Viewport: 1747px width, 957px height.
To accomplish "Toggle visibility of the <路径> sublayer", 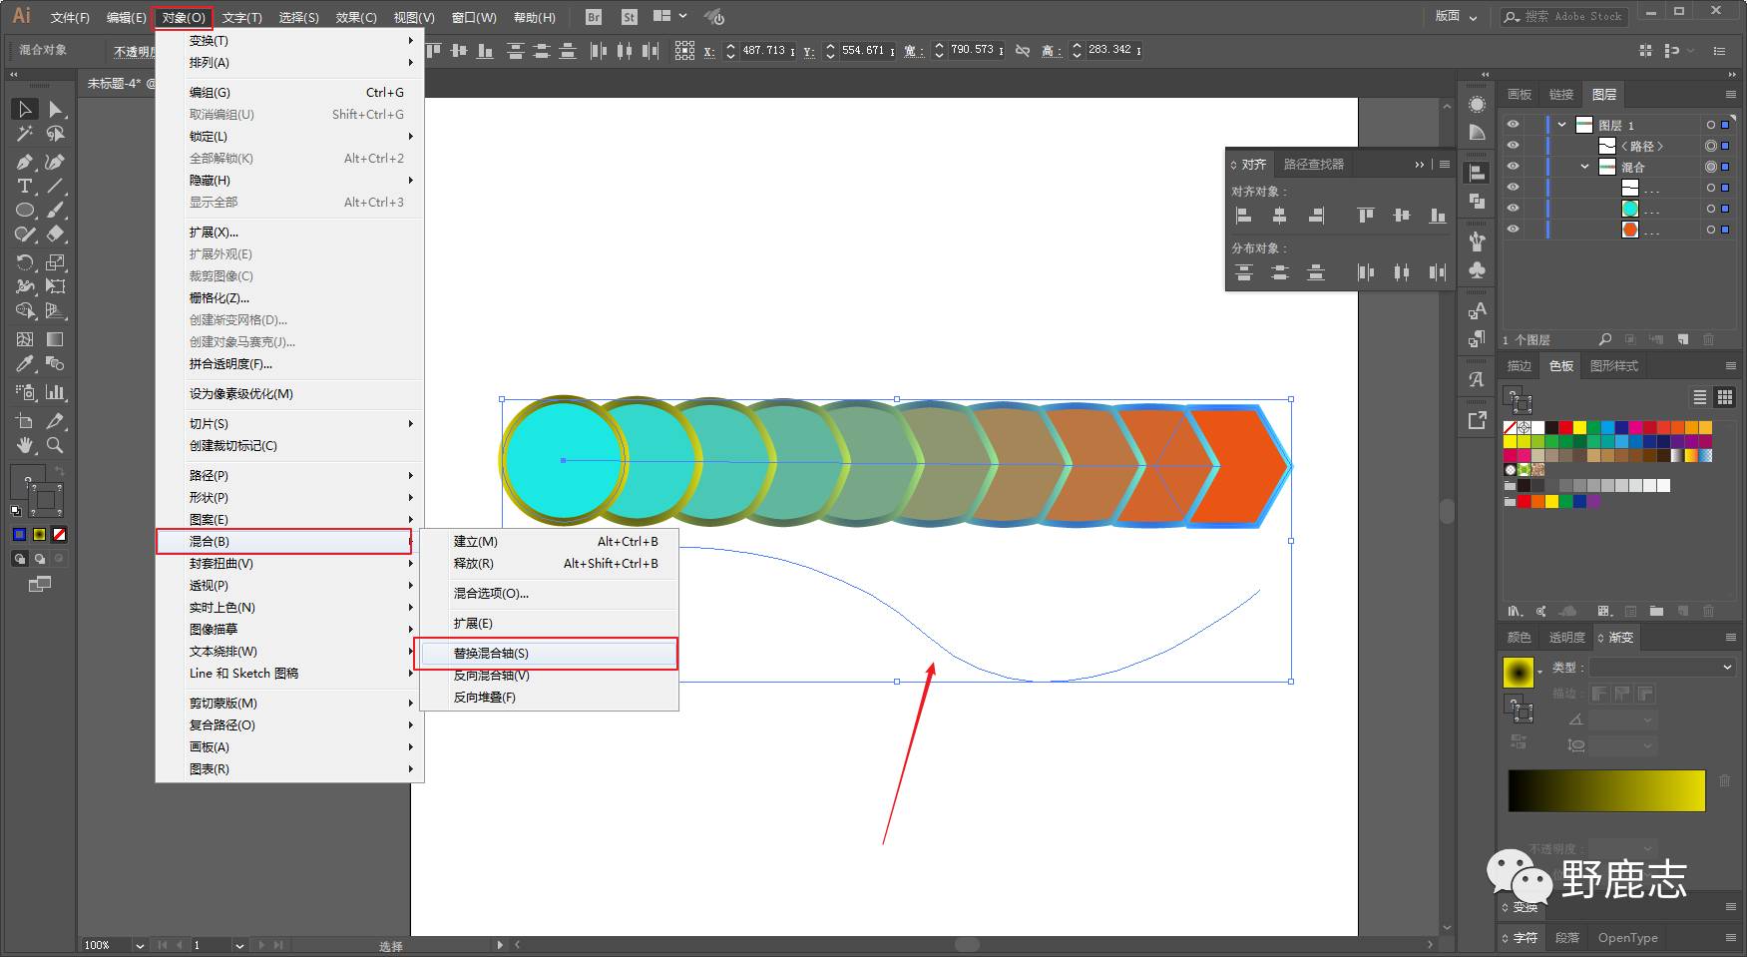I will pos(1514,146).
